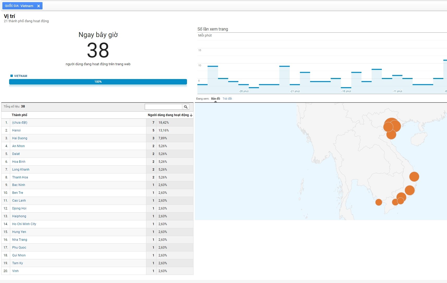Click the -26 phút axis label
This screenshot has width=447, height=283.
point(244,91)
